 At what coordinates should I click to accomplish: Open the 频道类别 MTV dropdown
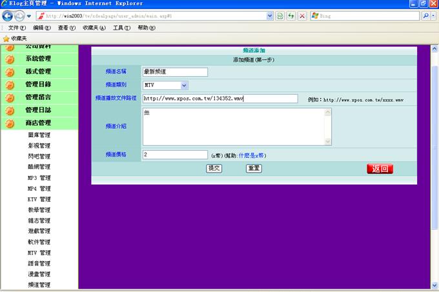pos(184,85)
